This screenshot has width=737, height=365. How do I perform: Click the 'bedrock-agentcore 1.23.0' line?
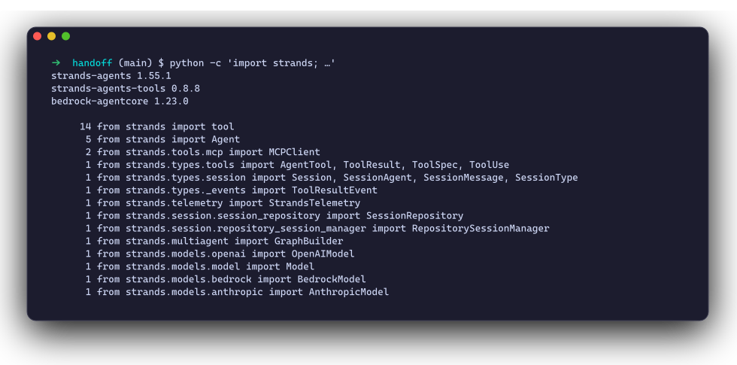tap(120, 101)
